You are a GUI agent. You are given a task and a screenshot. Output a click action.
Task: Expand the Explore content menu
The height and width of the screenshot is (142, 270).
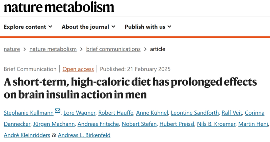(x=28, y=27)
